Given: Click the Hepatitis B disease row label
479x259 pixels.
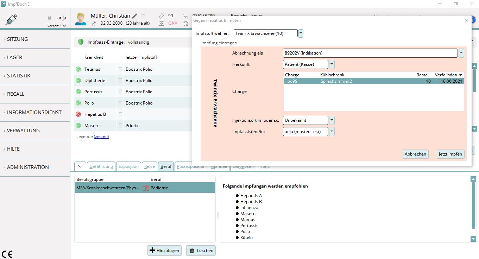Looking at the screenshot, I should (x=95, y=114).
